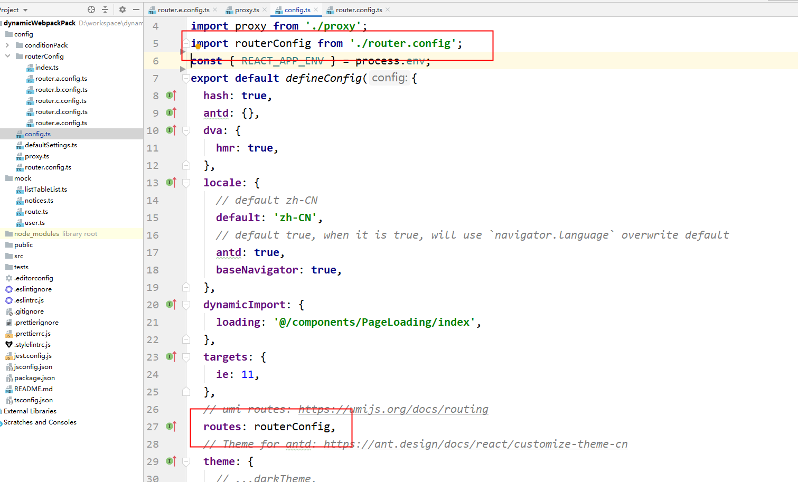Fold the import block at line 5
Image resolution: width=798 pixels, height=482 pixels.
click(186, 43)
